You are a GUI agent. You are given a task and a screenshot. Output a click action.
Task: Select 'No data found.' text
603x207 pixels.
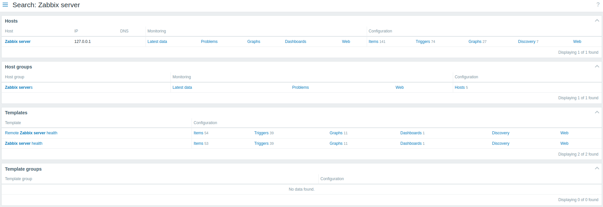pyautogui.click(x=302, y=189)
